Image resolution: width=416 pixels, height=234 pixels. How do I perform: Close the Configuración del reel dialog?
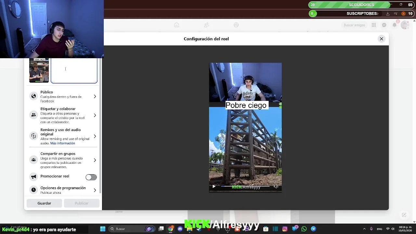(x=382, y=39)
